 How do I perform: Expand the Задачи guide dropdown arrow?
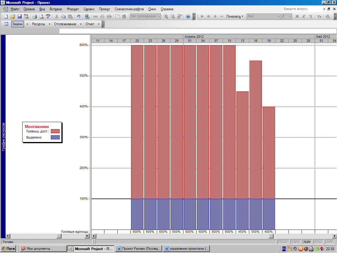pyautogui.click(x=27, y=24)
